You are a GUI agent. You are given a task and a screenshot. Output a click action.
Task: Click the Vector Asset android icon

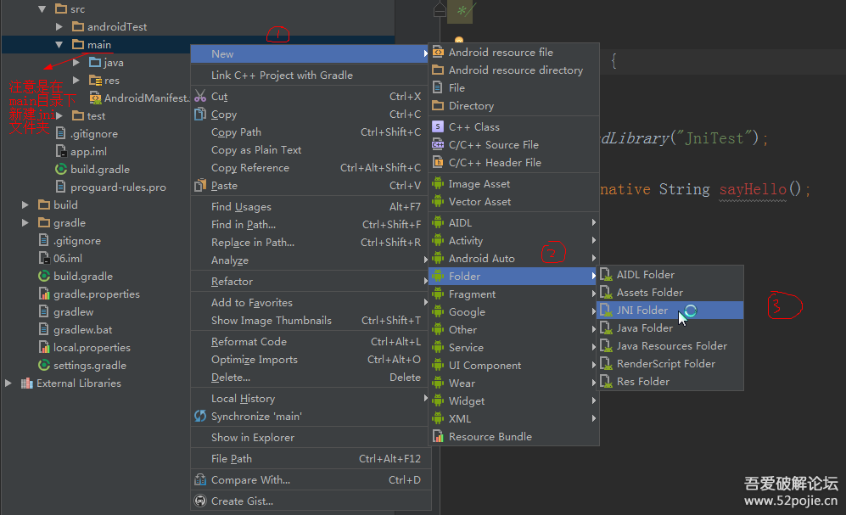coord(438,201)
